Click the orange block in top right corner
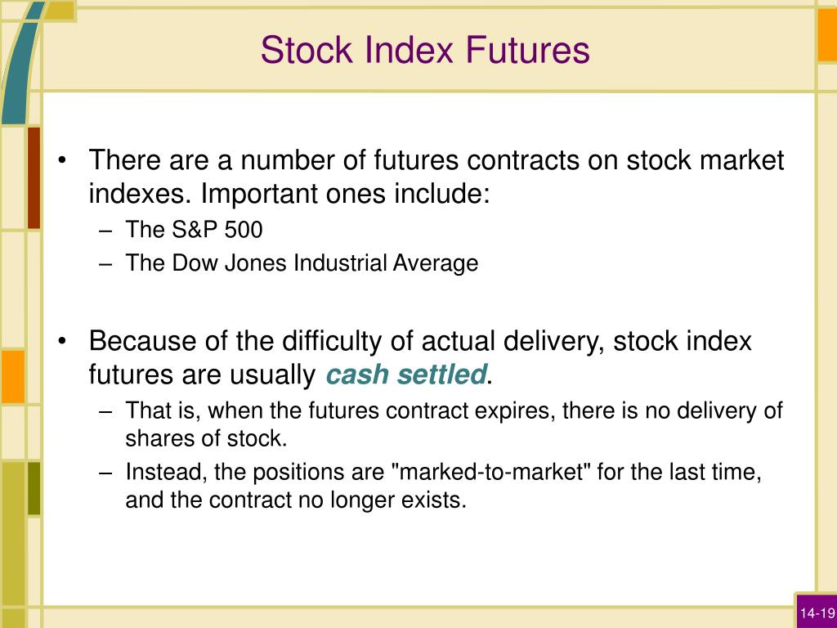837x628 pixels. 827,35
